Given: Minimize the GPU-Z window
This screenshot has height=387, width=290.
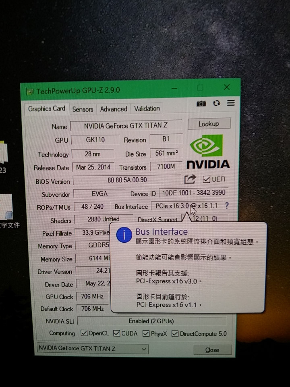Looking at the screenshot, I should 174,88.
